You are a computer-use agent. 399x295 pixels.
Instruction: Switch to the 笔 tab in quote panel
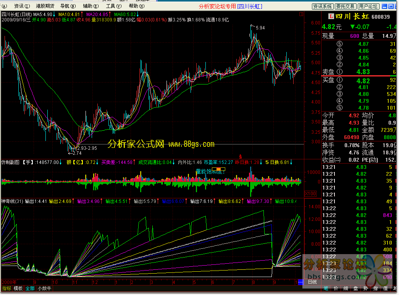pyautogui.click(x=326, y=289)
